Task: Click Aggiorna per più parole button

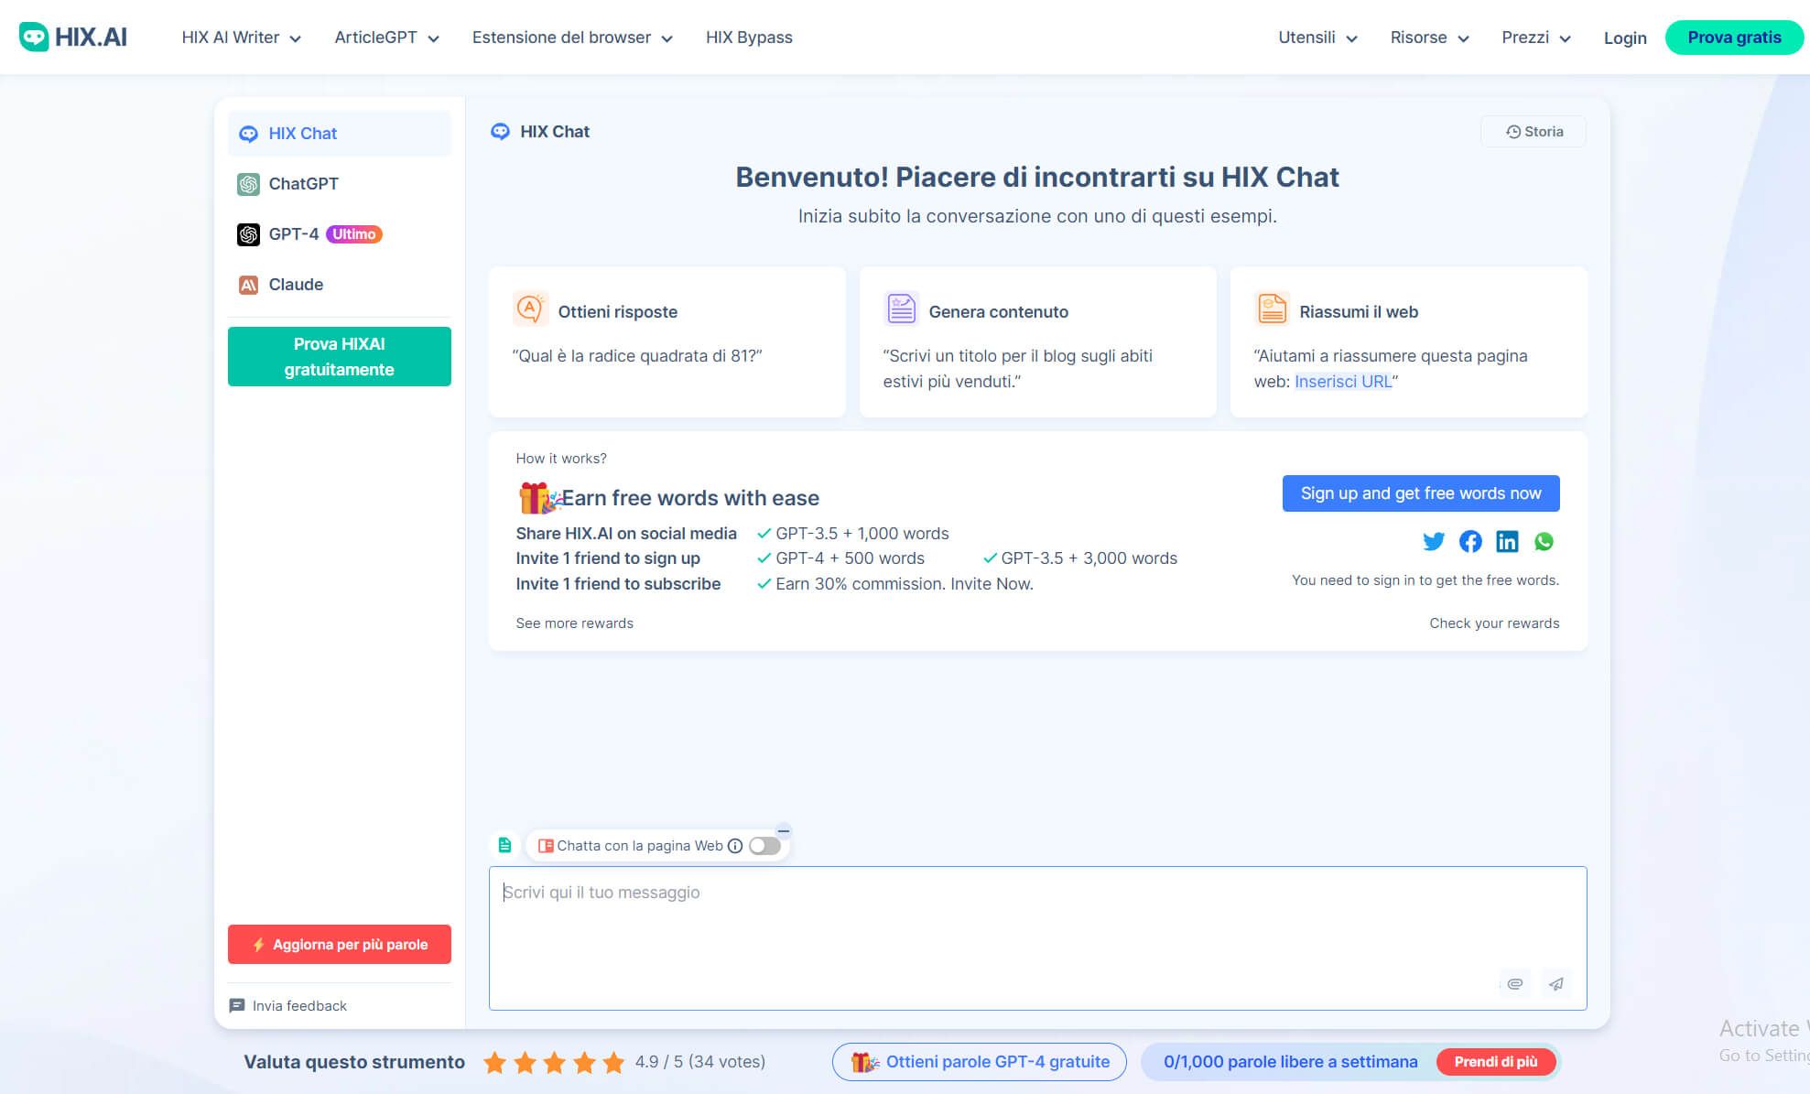Action: (340, 944)
